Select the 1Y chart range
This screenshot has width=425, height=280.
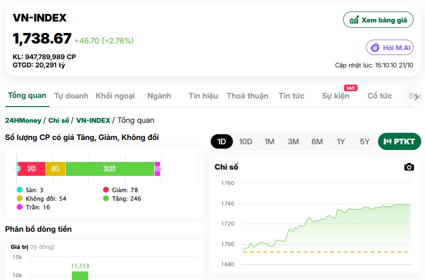[x=341, y=141]
